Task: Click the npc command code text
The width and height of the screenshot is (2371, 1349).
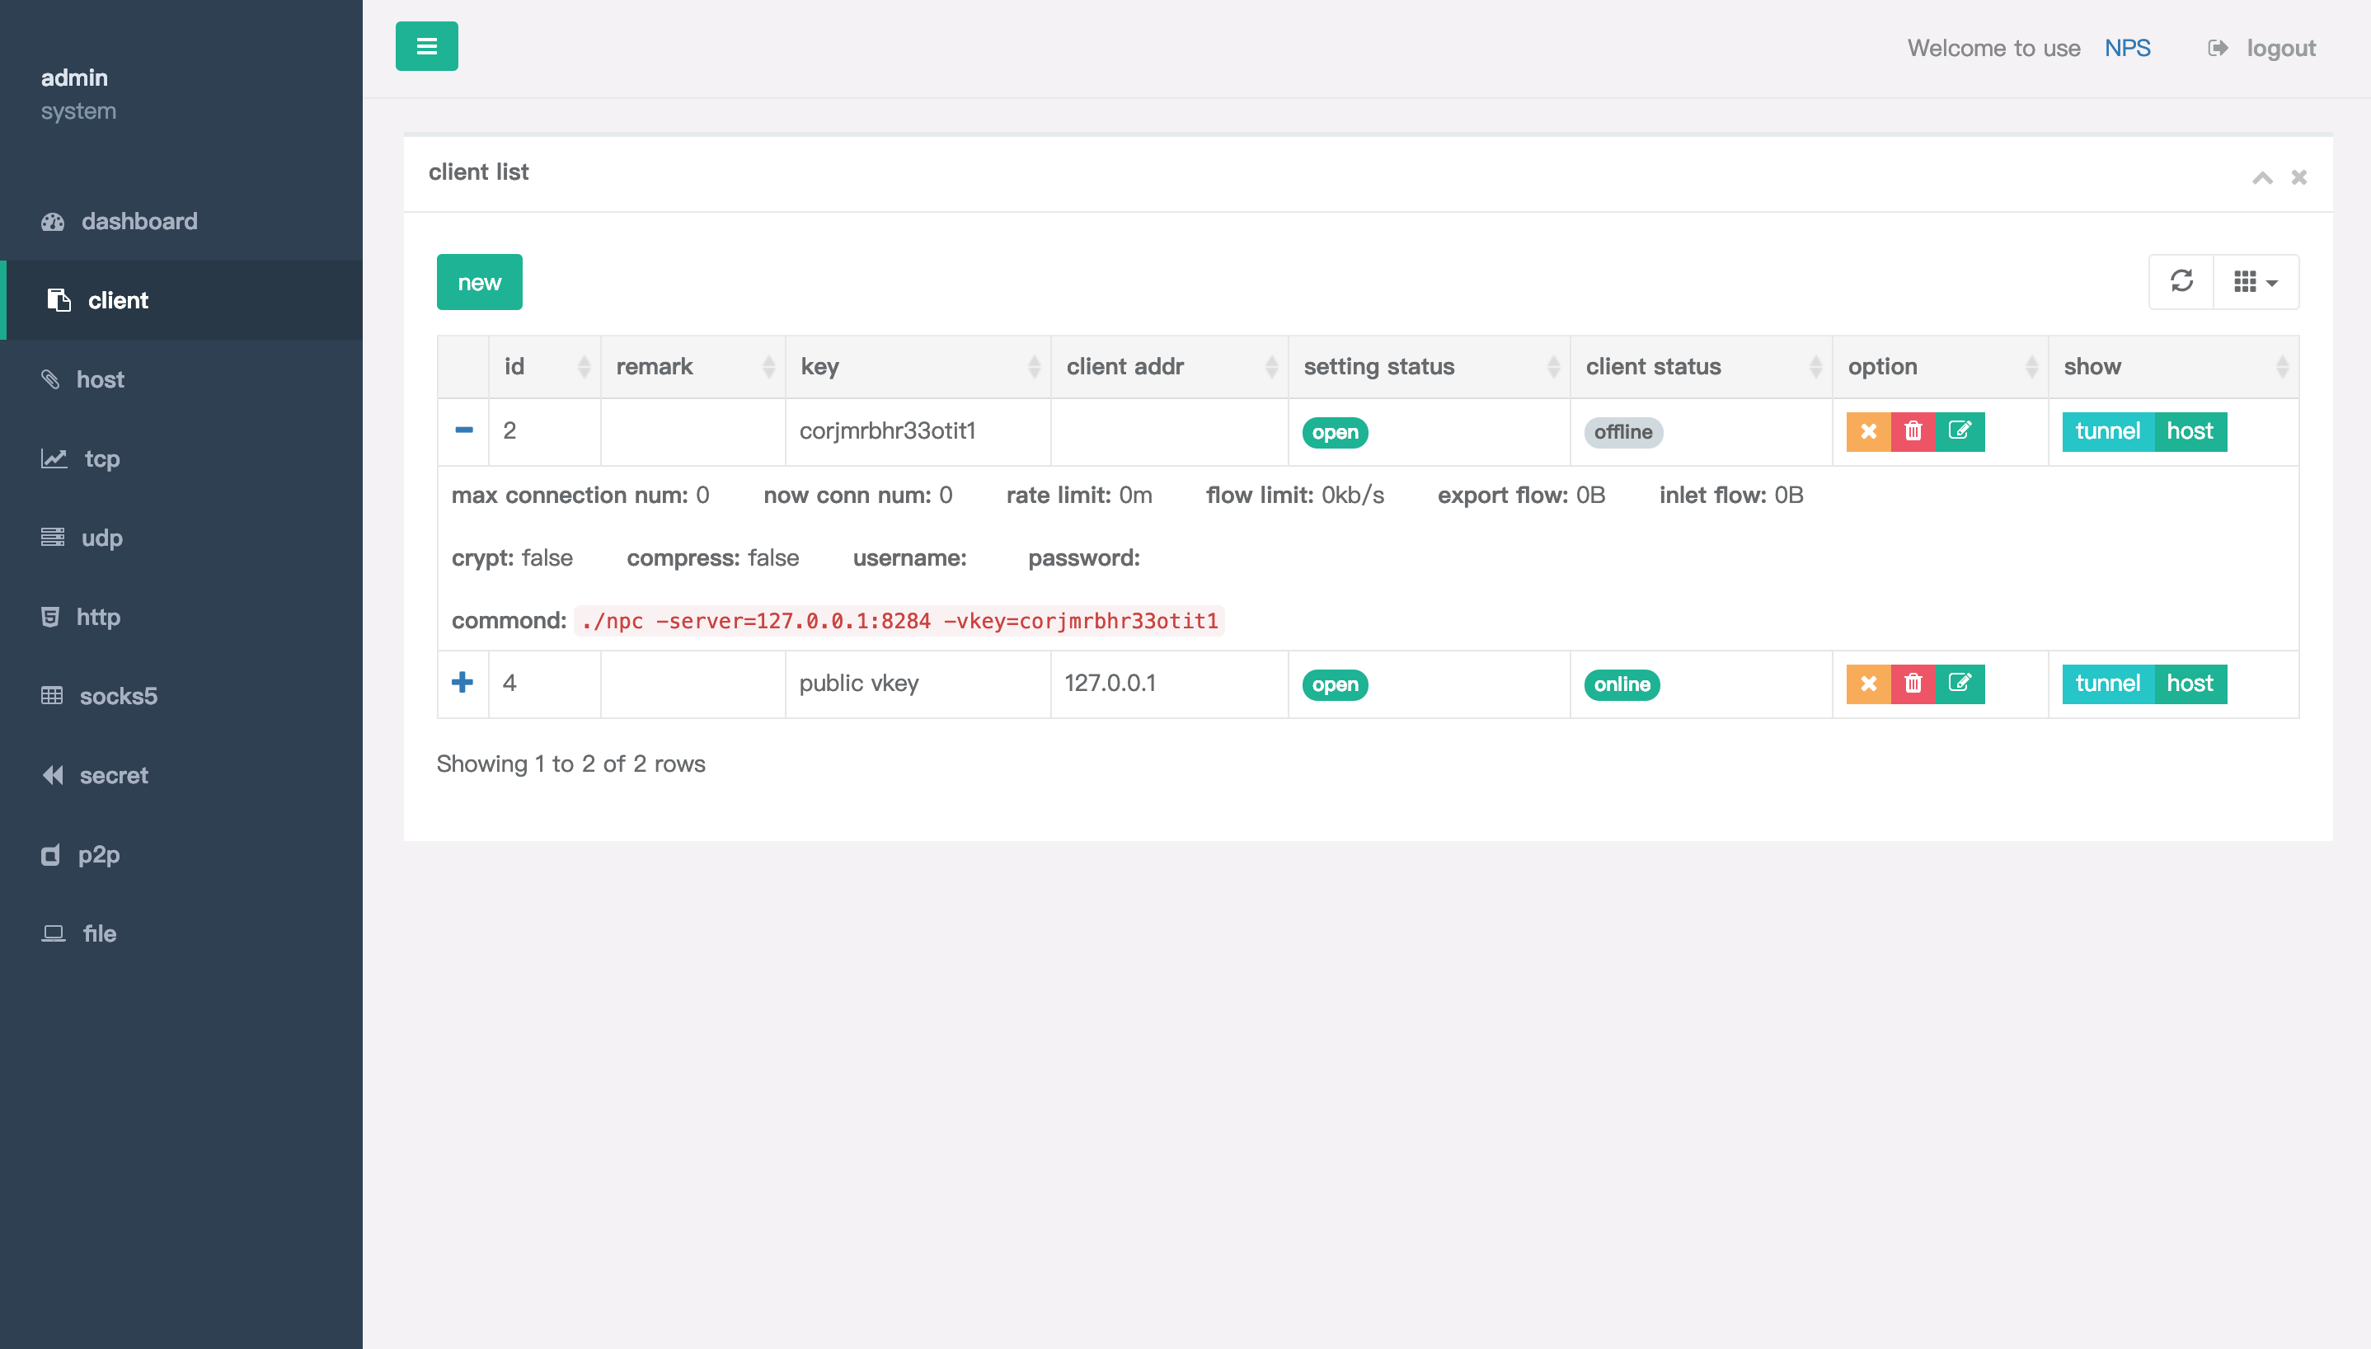Action: click(899, 621)
